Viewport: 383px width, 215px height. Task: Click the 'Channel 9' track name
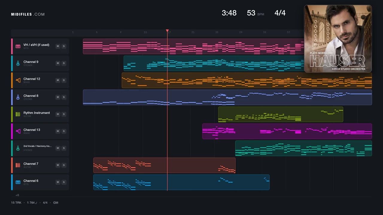[x=31, y=62]
